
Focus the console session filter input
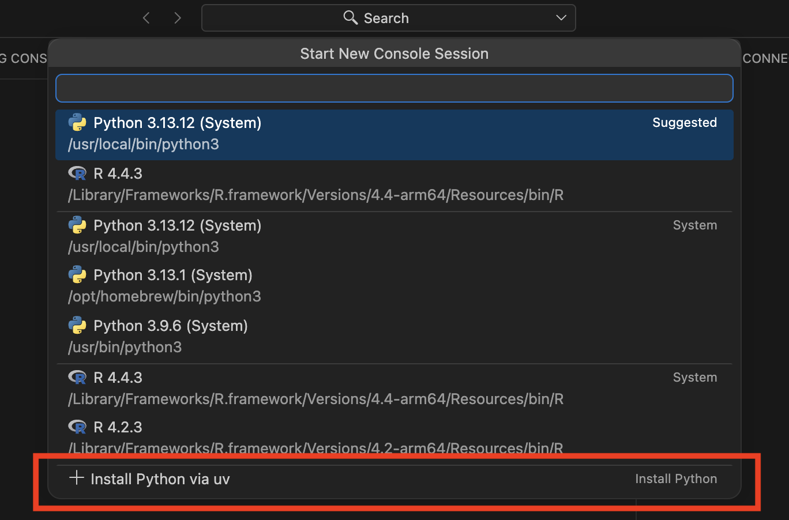point(394,88)
